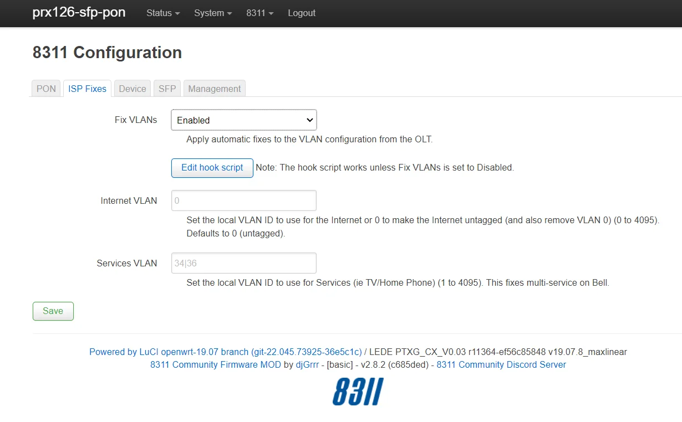Click the Save button
The image size is (682, 422).
point(53,311)
